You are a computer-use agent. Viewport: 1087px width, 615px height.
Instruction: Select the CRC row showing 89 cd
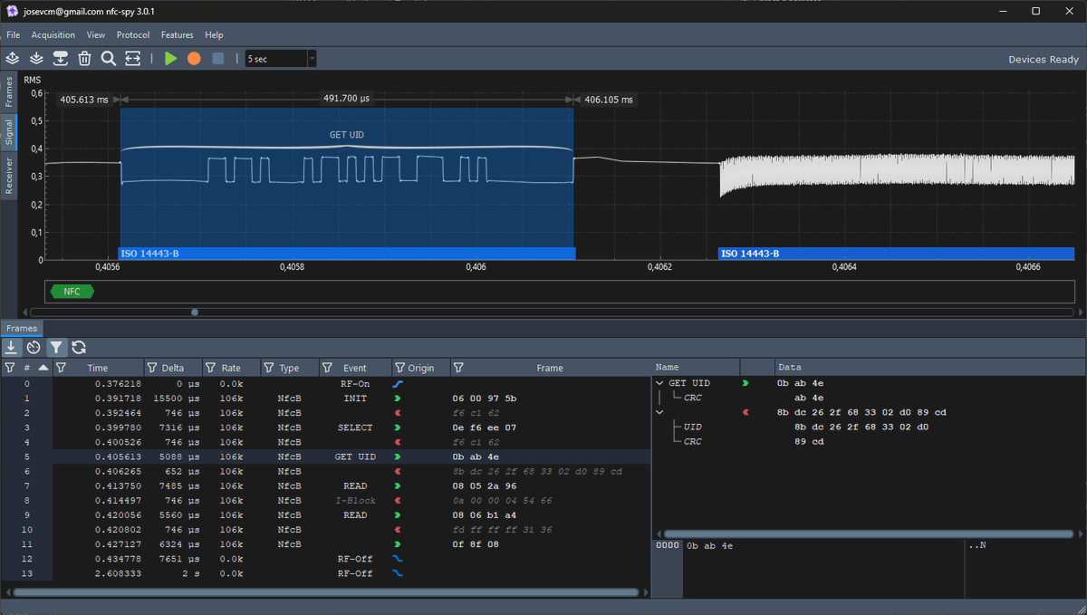(x=868, y=441)
